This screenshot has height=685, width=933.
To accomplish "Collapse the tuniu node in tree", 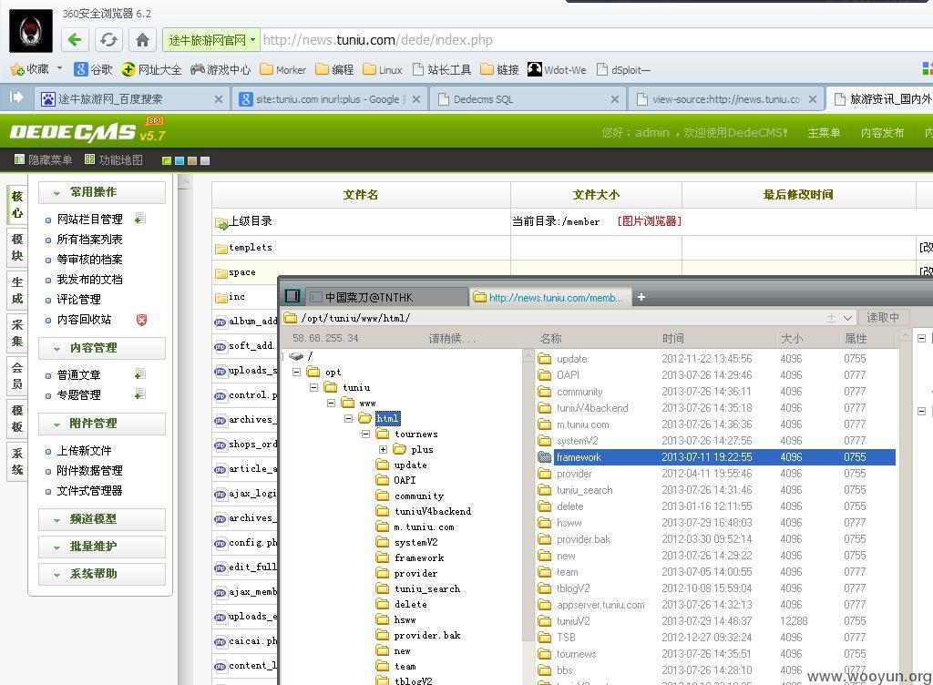I will (313, 387).
